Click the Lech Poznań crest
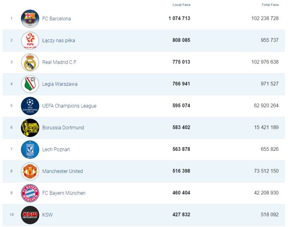The image size is (288, 227). pos(30,149)
